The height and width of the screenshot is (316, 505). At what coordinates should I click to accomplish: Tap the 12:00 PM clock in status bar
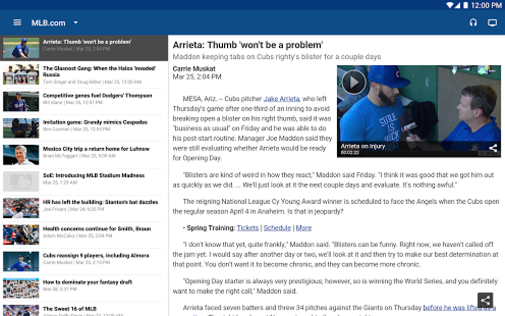click(x=486, y=5)
